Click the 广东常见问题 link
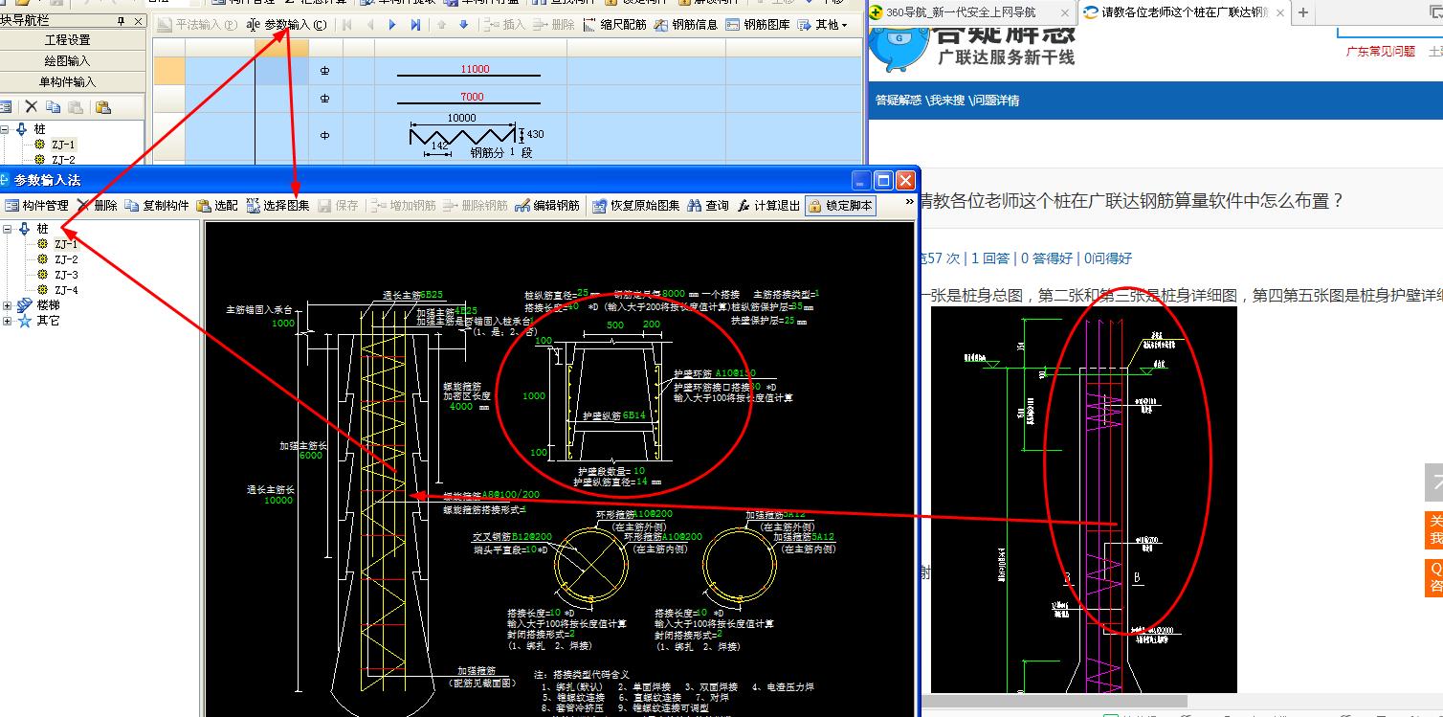The width and height of the screenshot is (1443, 717). (1381, 52)
